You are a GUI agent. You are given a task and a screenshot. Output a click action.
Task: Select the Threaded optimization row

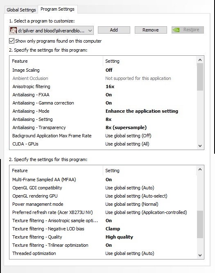click(x=103, y=253)
